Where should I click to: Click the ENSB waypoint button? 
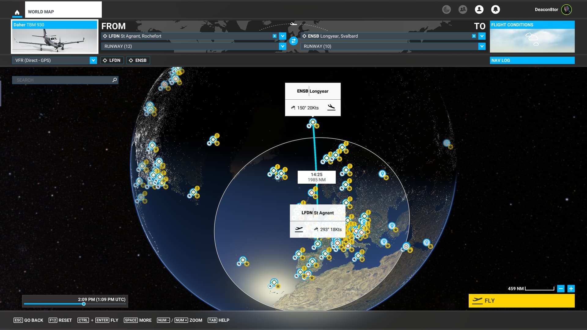tap(138, 60)
